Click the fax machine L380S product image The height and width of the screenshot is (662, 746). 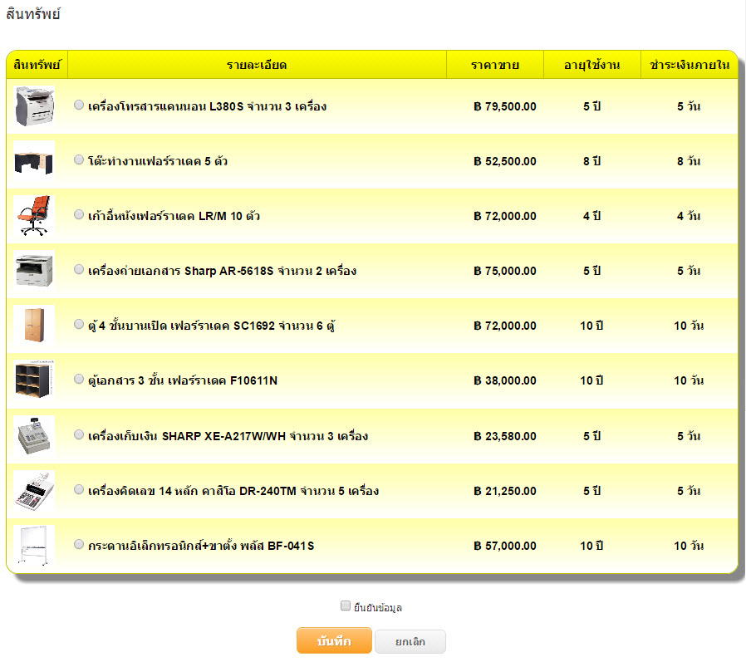pyautogui.click(x=34, y=106)
